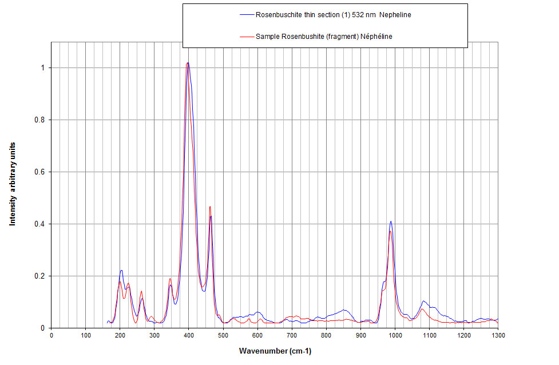Click the 1000 tick label on the x-axis

(395, 336)
